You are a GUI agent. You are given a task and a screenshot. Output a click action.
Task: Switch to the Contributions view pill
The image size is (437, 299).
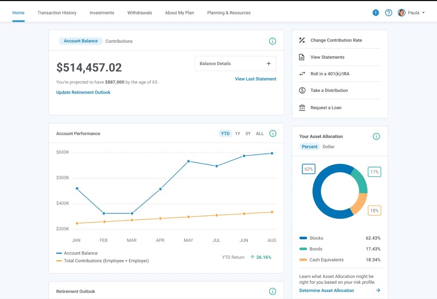point(118,41)
